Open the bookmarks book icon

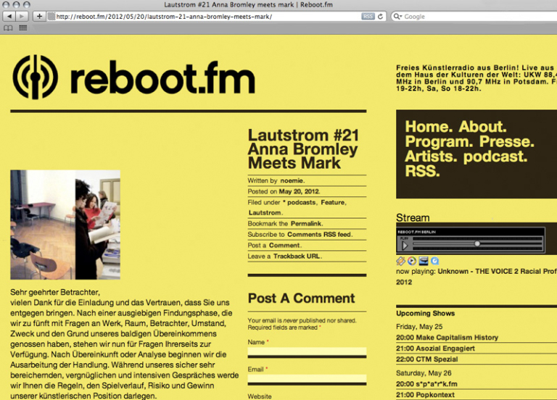coord(8,28)
